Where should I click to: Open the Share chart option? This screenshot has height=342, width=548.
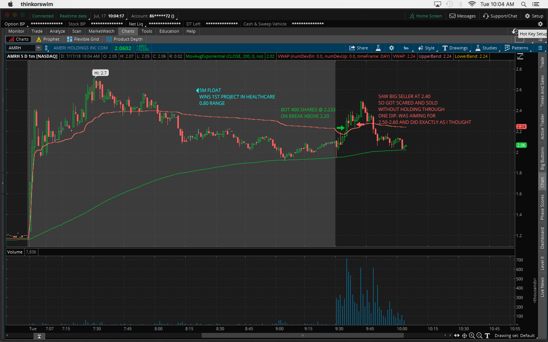tap(358, 48)
